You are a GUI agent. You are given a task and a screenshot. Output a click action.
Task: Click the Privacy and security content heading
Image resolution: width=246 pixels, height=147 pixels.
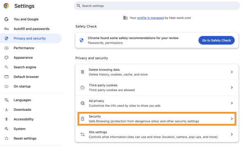click(91, 58)
